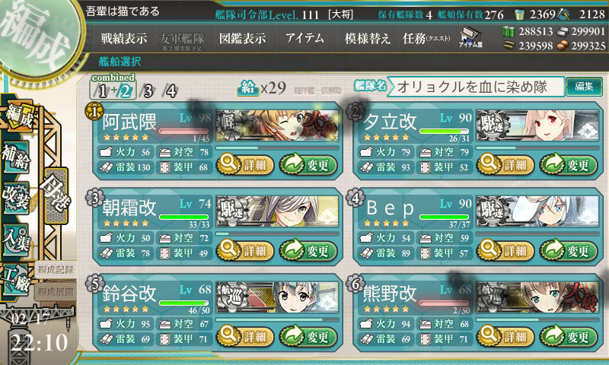View 詳細 details for 阿武隈
The height and width of the screenshot is (365, 609).
(245, 165)
